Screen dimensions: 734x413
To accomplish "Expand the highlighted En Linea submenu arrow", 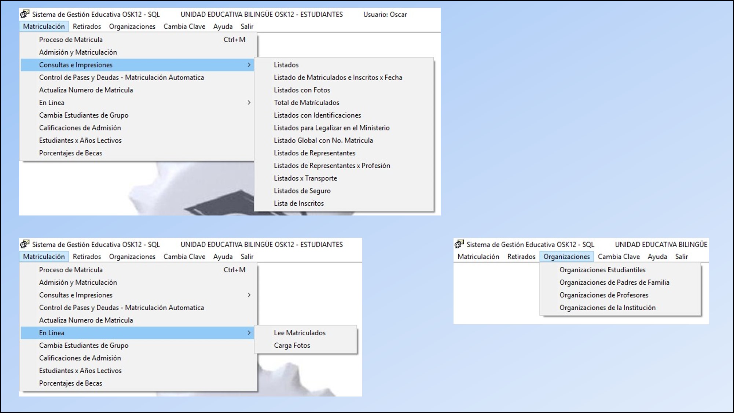I will (249, 333).
